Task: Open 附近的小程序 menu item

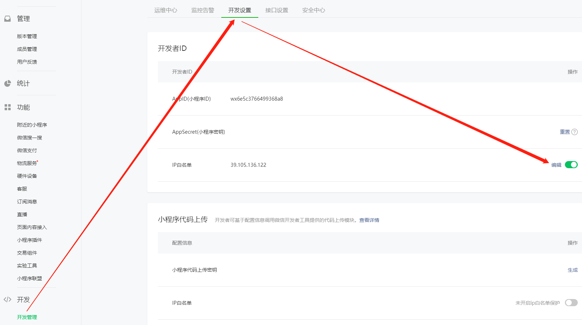Action: pyautogui.click(x=32, y=125)
